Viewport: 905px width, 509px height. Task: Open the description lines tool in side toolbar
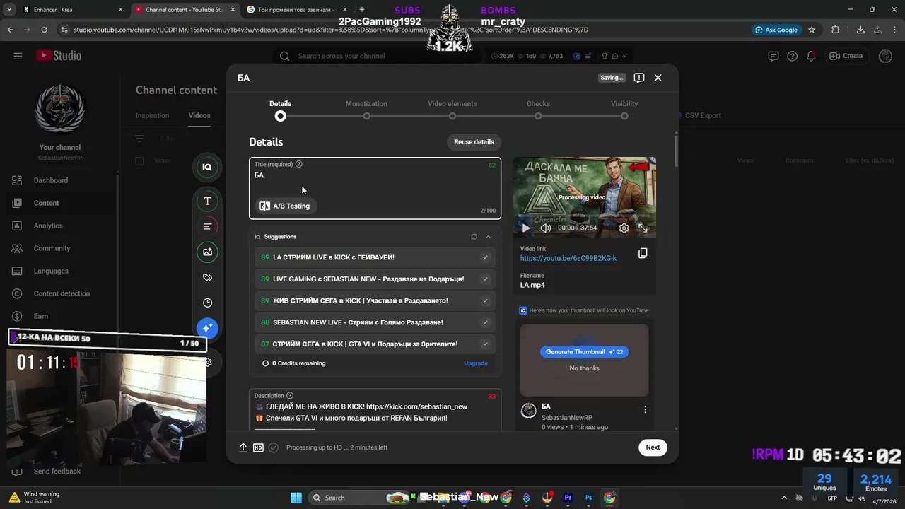pyautogui.click(x=207, y=226)
